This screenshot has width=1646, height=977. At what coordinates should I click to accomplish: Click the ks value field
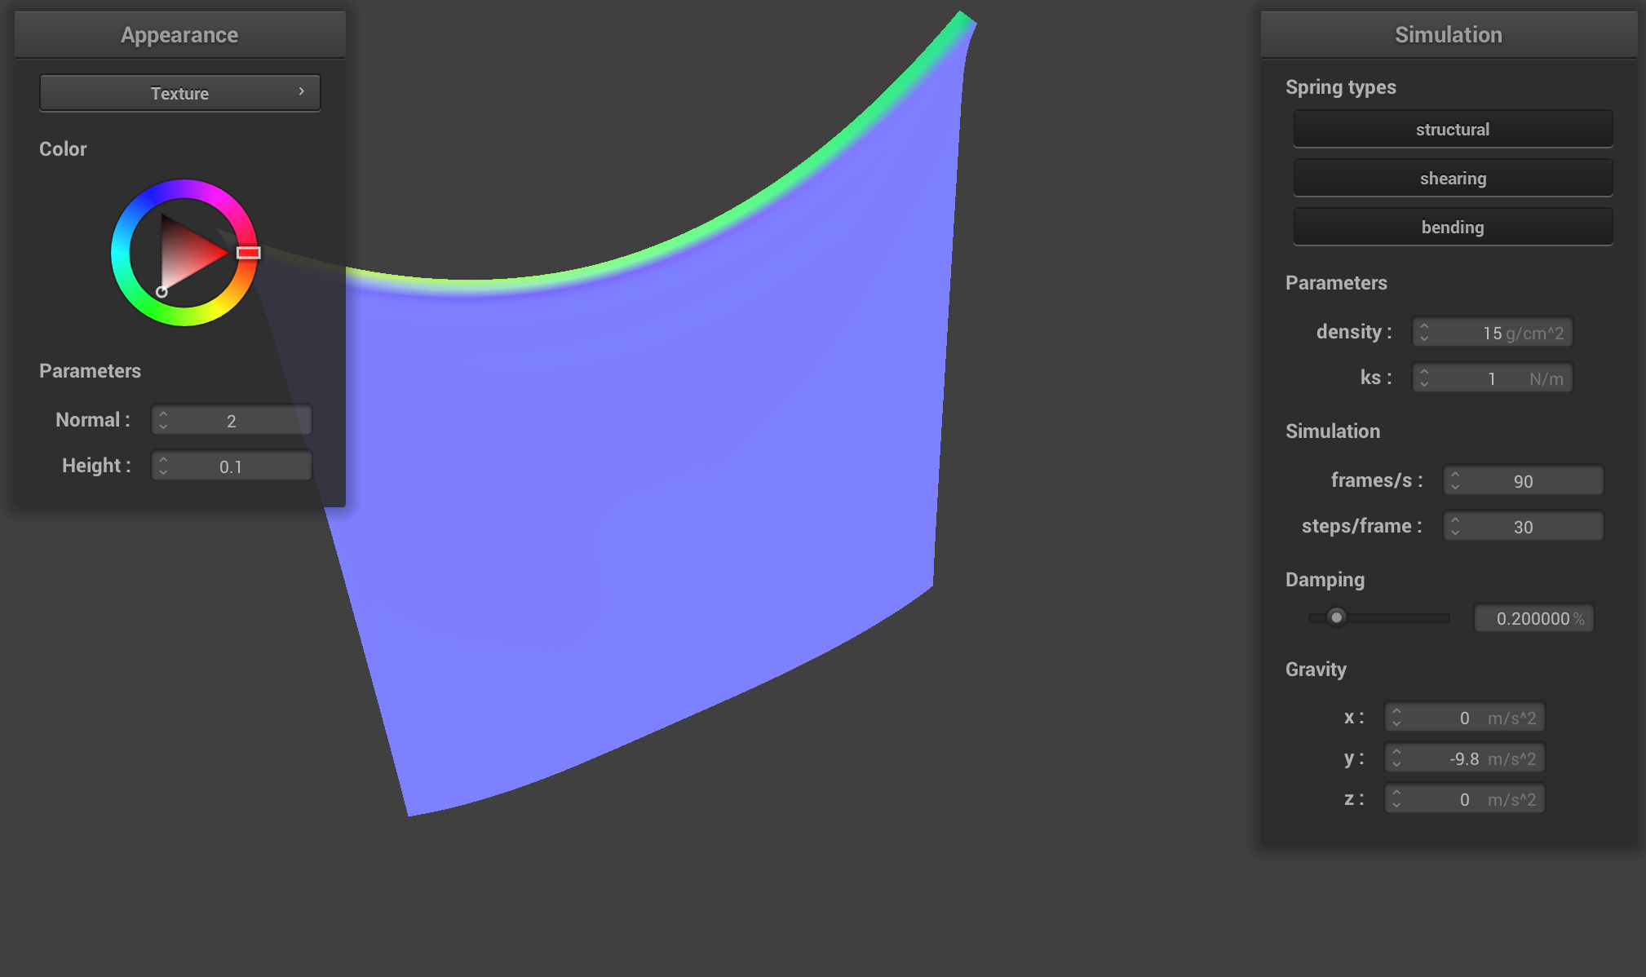[1493, 378]
